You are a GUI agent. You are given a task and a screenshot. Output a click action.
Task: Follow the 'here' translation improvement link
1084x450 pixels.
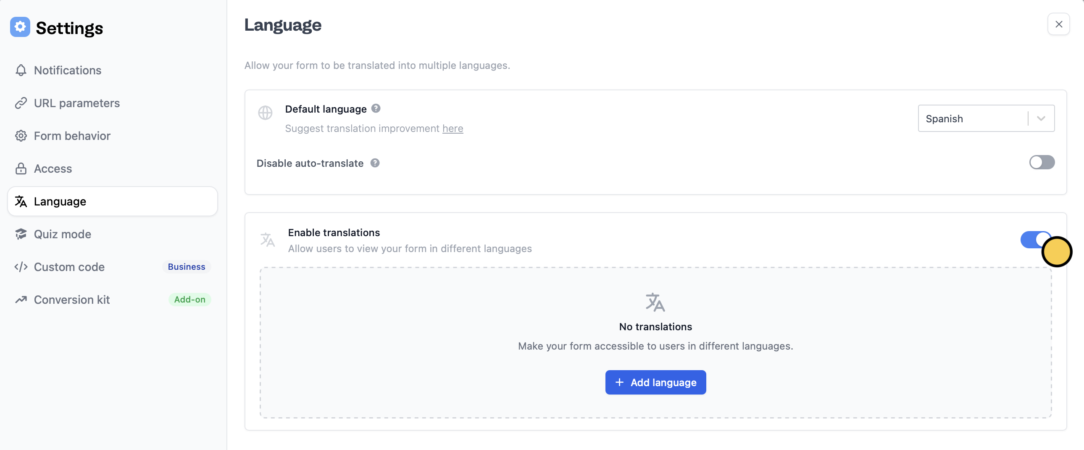pos(453,129)
